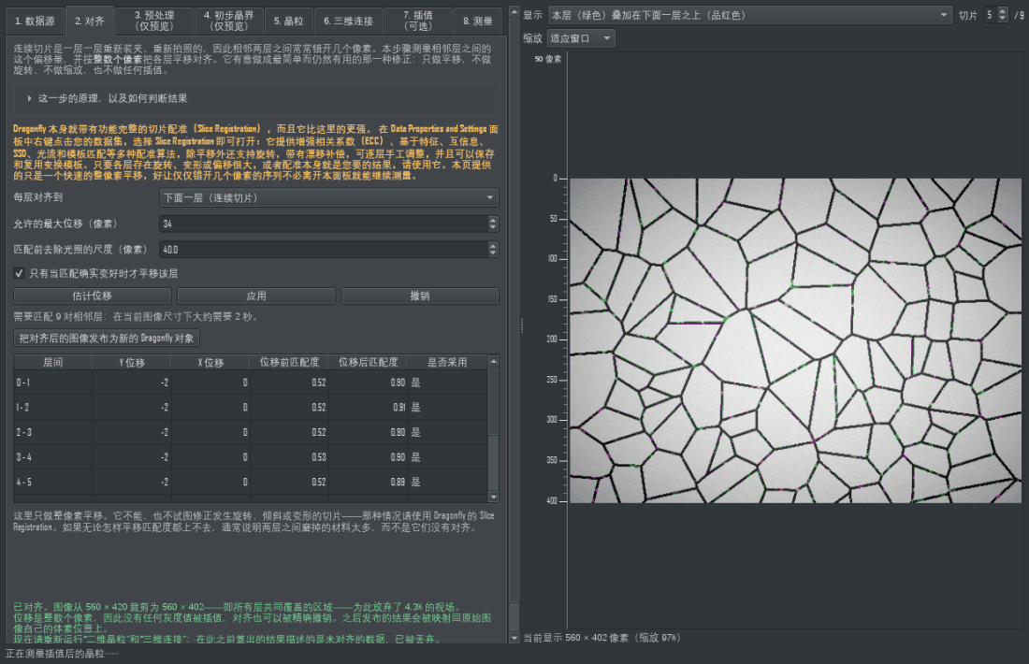Open the 显示 overlay mode dropdown

click(749, 15)
